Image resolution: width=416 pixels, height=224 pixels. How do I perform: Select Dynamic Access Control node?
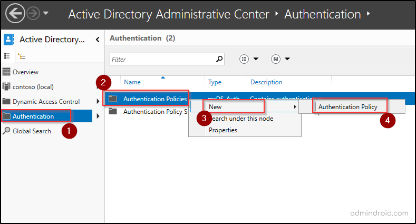tap(46, 102)
